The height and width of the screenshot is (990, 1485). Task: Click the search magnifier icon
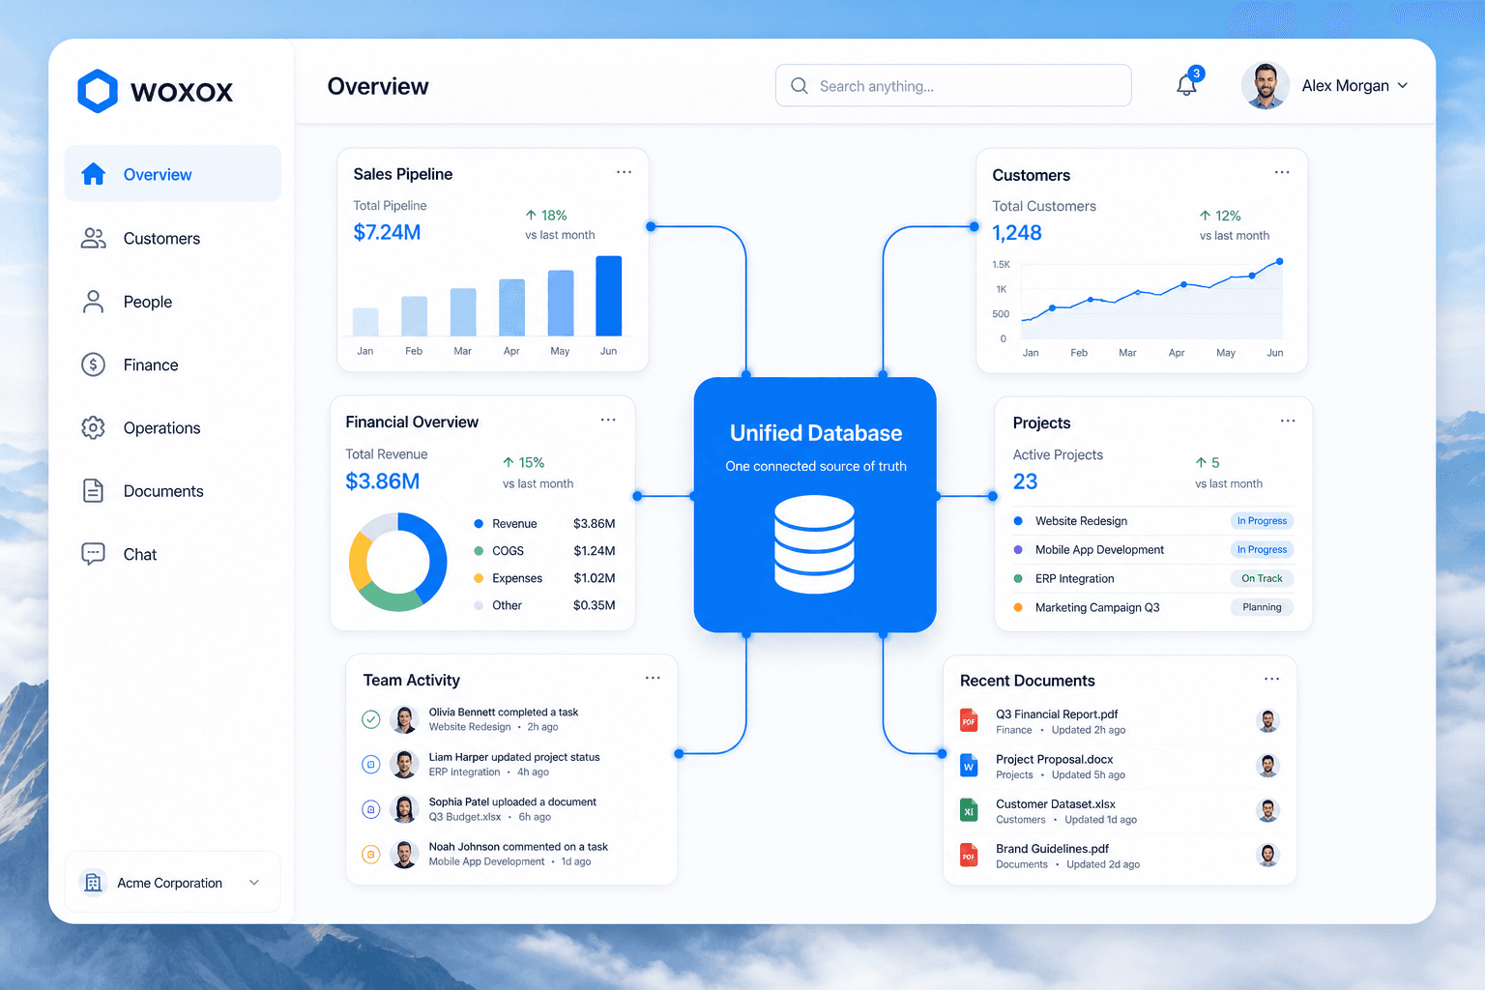point(800,86)
